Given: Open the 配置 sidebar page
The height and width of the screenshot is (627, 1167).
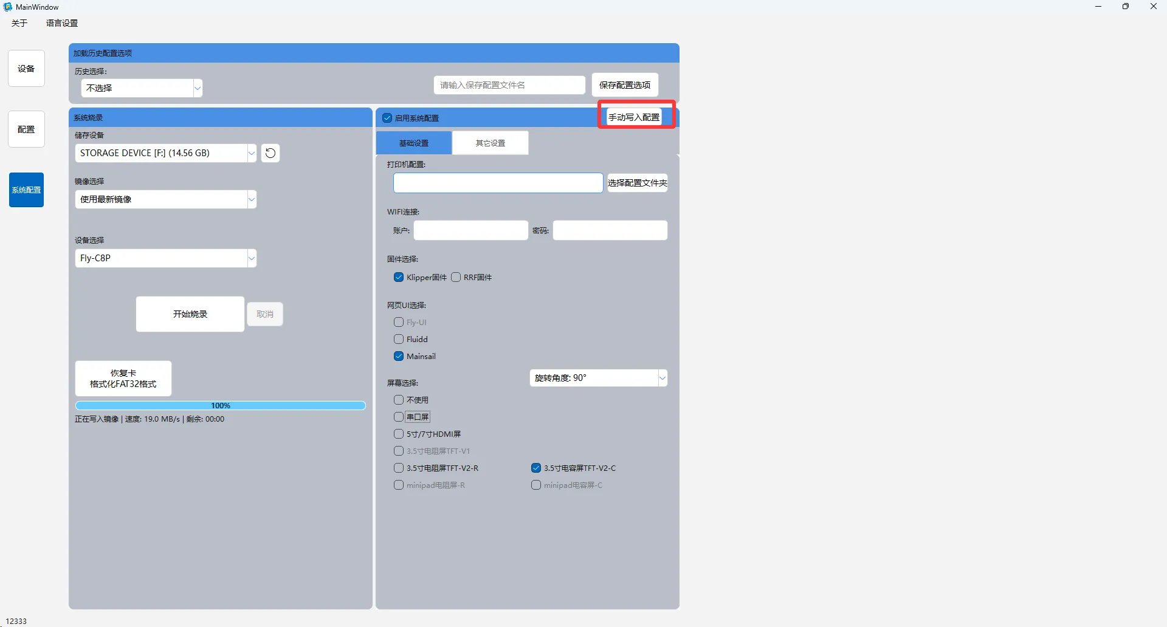Looking at the screenshot, I should coord(26,129).
